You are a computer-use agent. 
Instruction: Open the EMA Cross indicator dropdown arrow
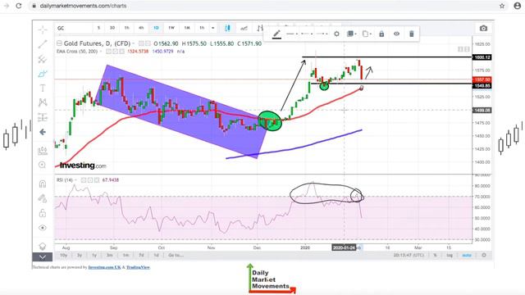pyautogui.click(x=101, y=52)
